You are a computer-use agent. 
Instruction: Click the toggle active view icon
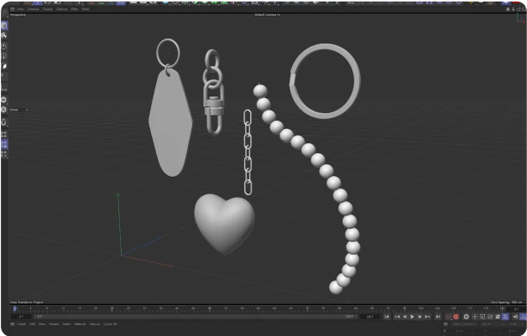click(x=523, y=9)
